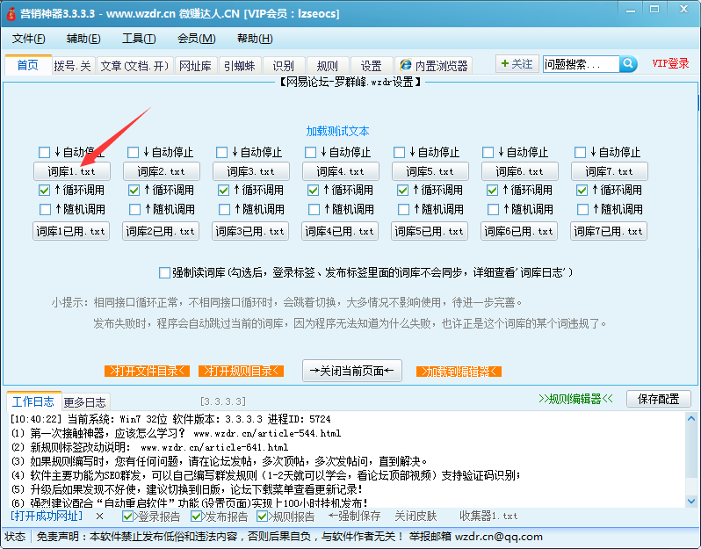Uncheck the 登录报告 checkbox
Image resolution: width=701 pixels, height=549 pixels.
pos(127,516)
